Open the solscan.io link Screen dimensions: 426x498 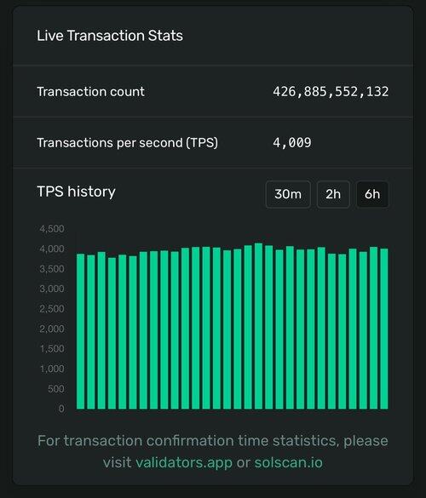coord(288,462)
